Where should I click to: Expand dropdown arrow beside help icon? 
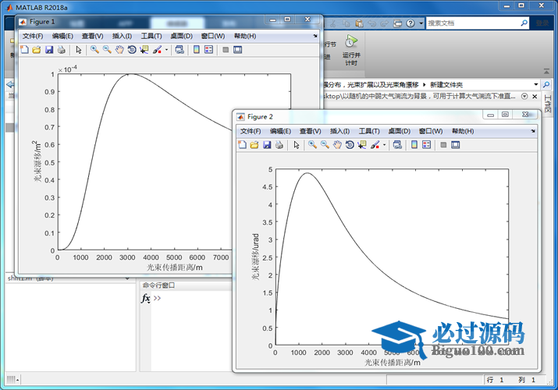(421, 23)
